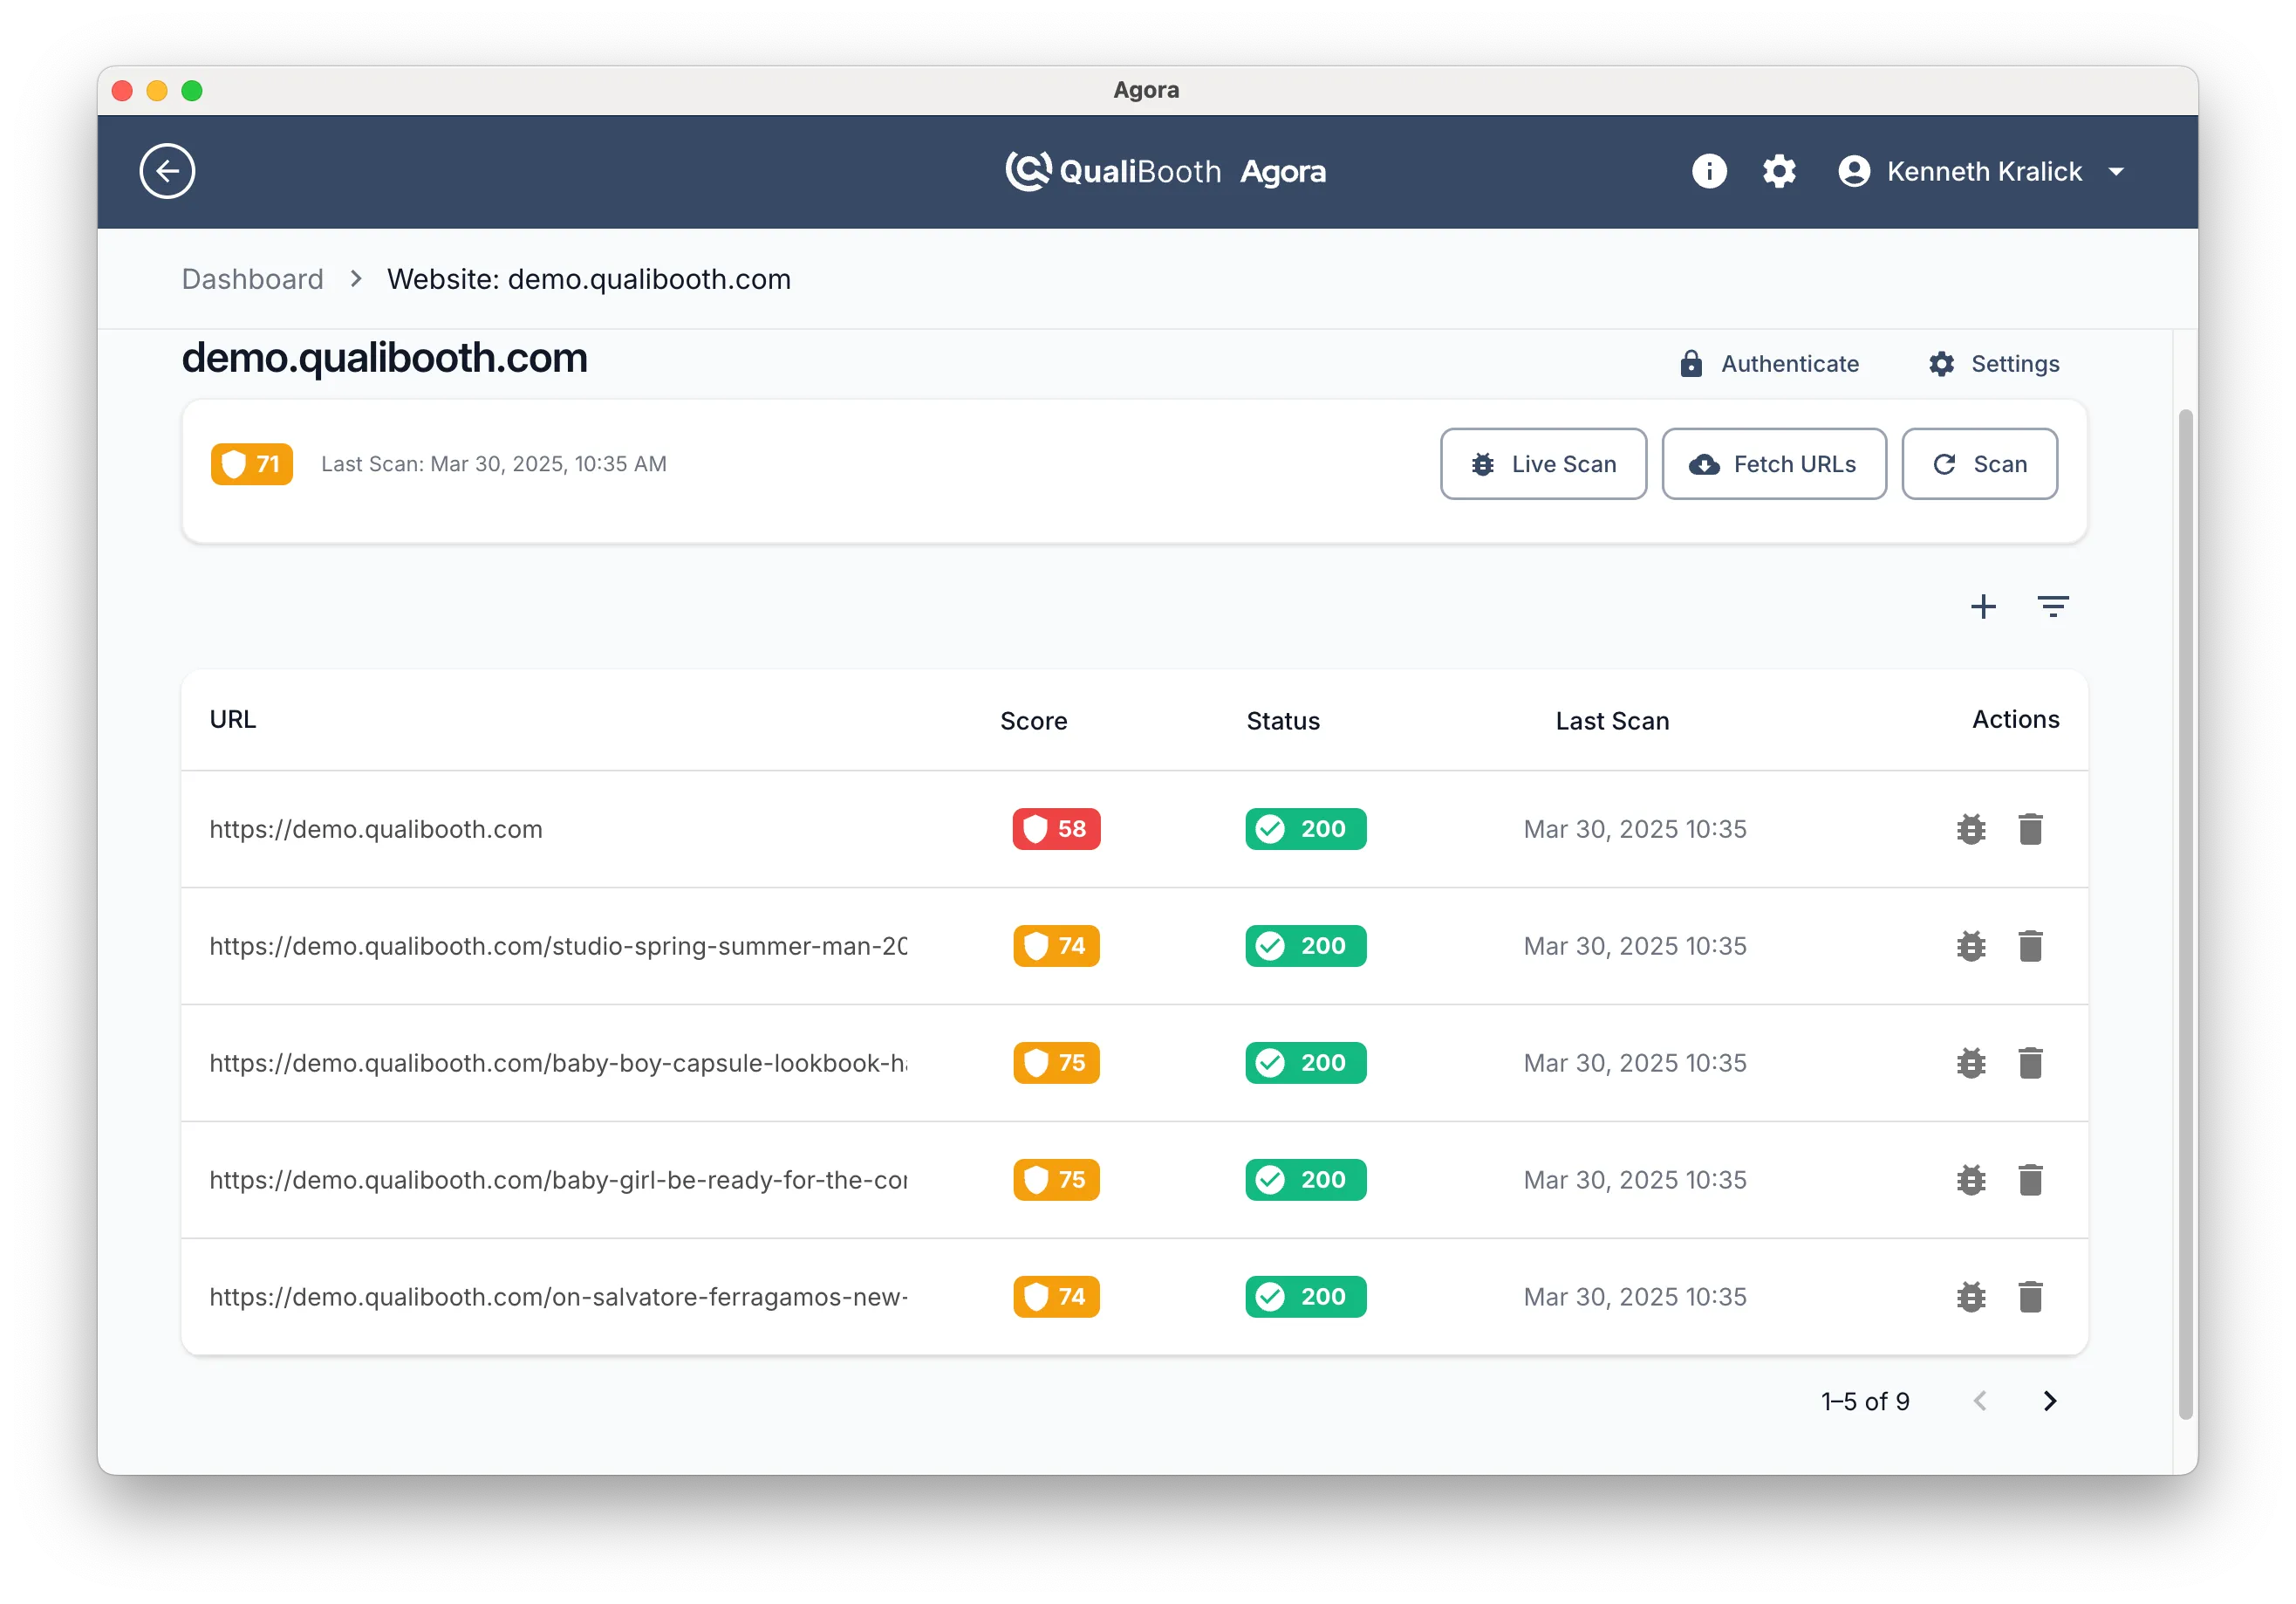The width and height of the screenshot is (2296, 1604).
Task: Navigate to Dashboard breadcrumb
Action: coord(252,279)
